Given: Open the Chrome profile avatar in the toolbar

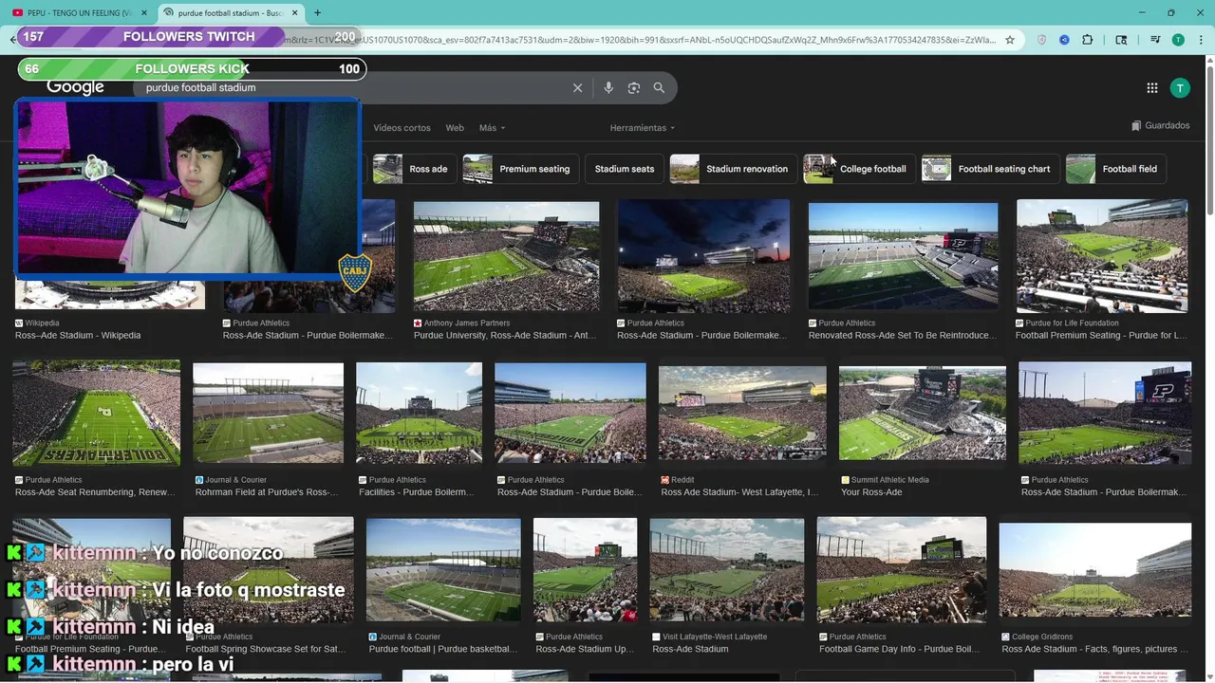Looking at the screenshot, I should (x=1178, y=40).
